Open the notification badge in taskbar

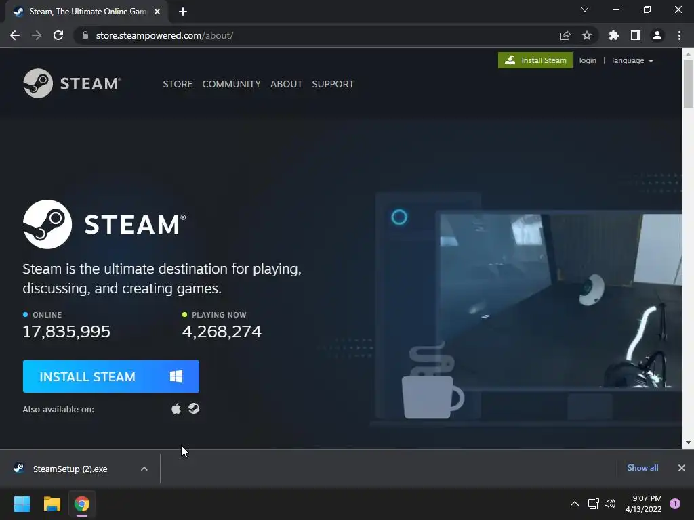(x=675, y=504)
